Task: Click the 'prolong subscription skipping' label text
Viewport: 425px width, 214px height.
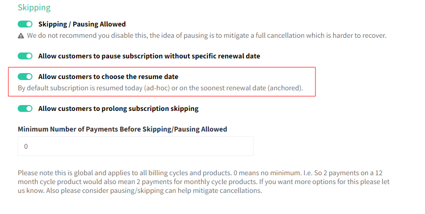Action: pos(118,108)
